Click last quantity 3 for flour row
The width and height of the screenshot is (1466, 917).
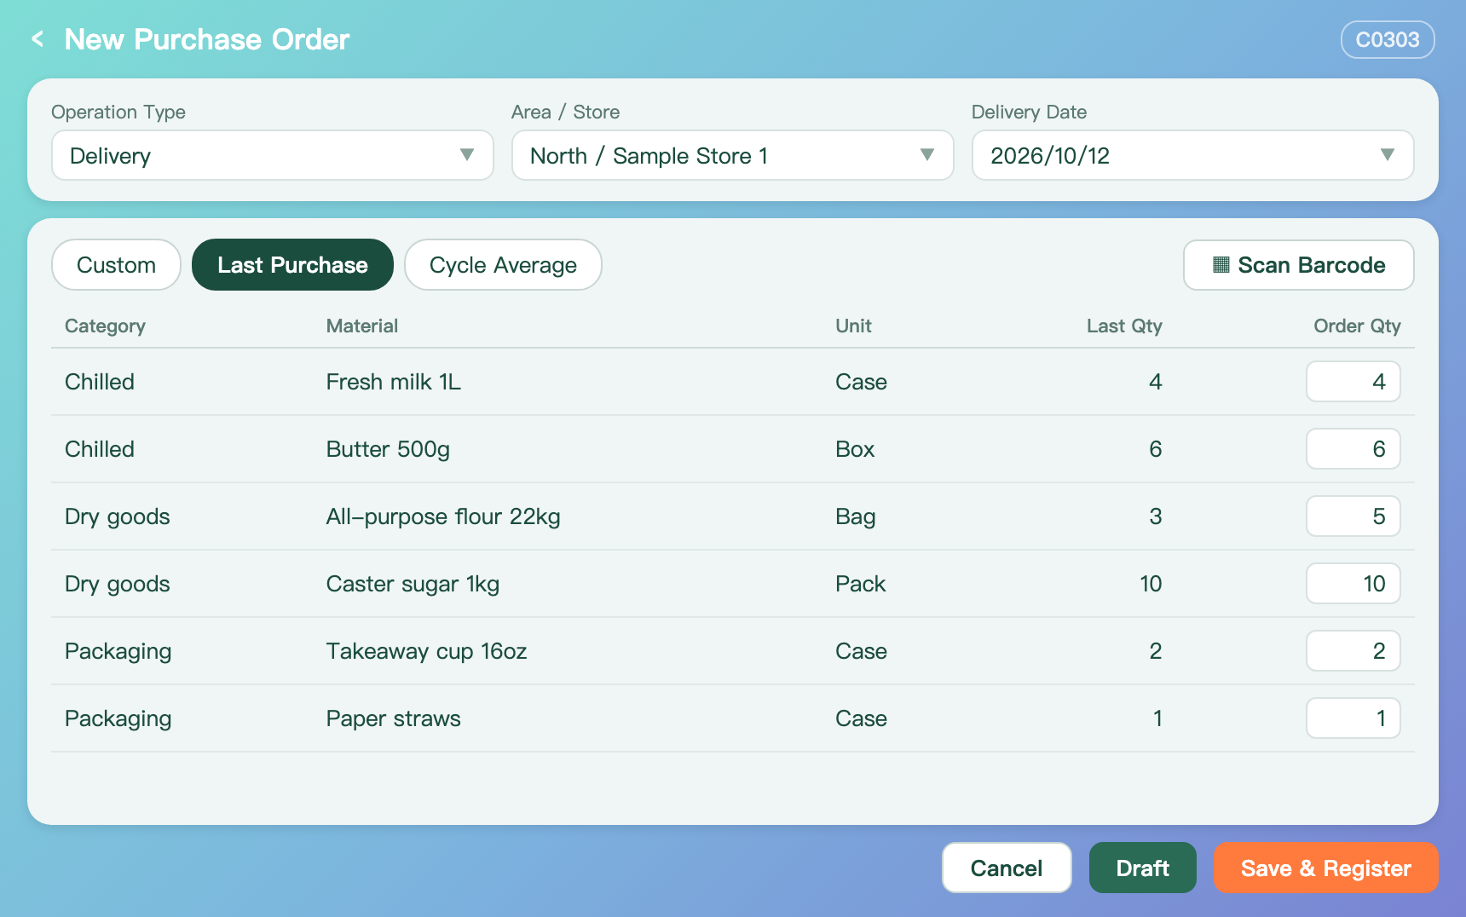point(1156,516)
